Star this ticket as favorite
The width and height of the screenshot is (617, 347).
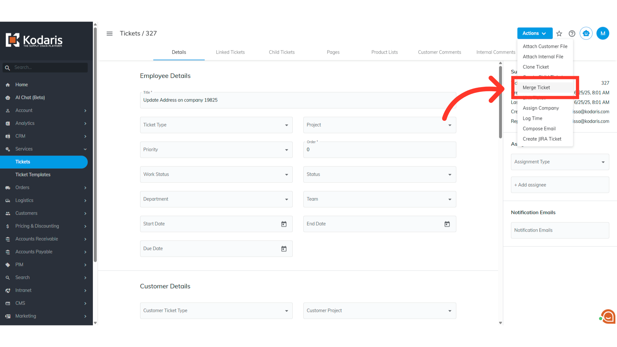559,33
